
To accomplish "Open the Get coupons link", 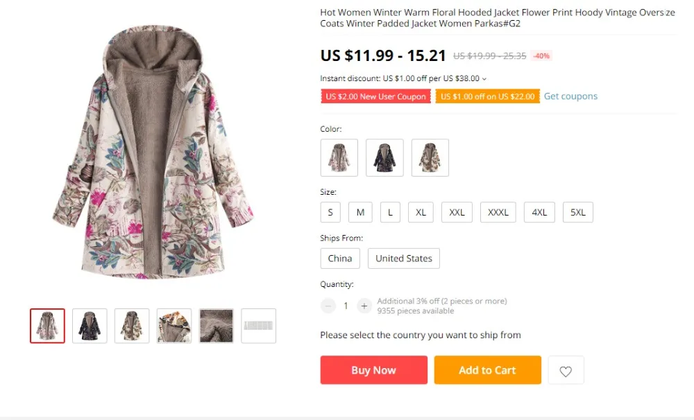I will tap(570, 96).
